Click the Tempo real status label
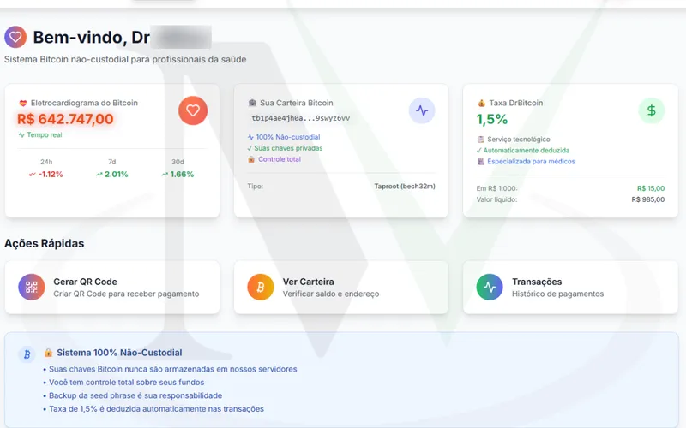This screenshot has height=428, width=686. (x=45, y=135)
